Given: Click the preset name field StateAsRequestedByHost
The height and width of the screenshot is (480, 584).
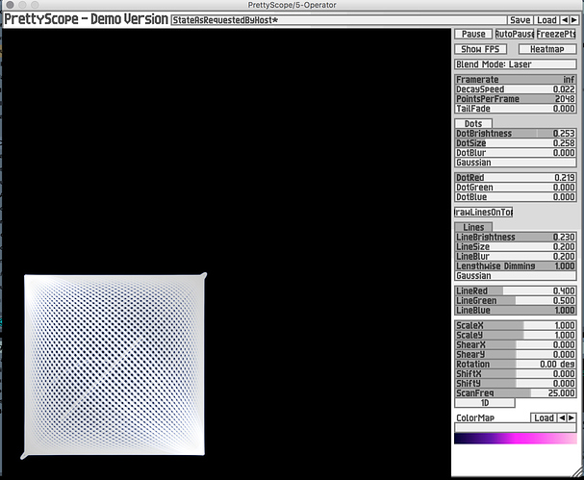Looking at the screenshot, I should [x=339, y=20].
